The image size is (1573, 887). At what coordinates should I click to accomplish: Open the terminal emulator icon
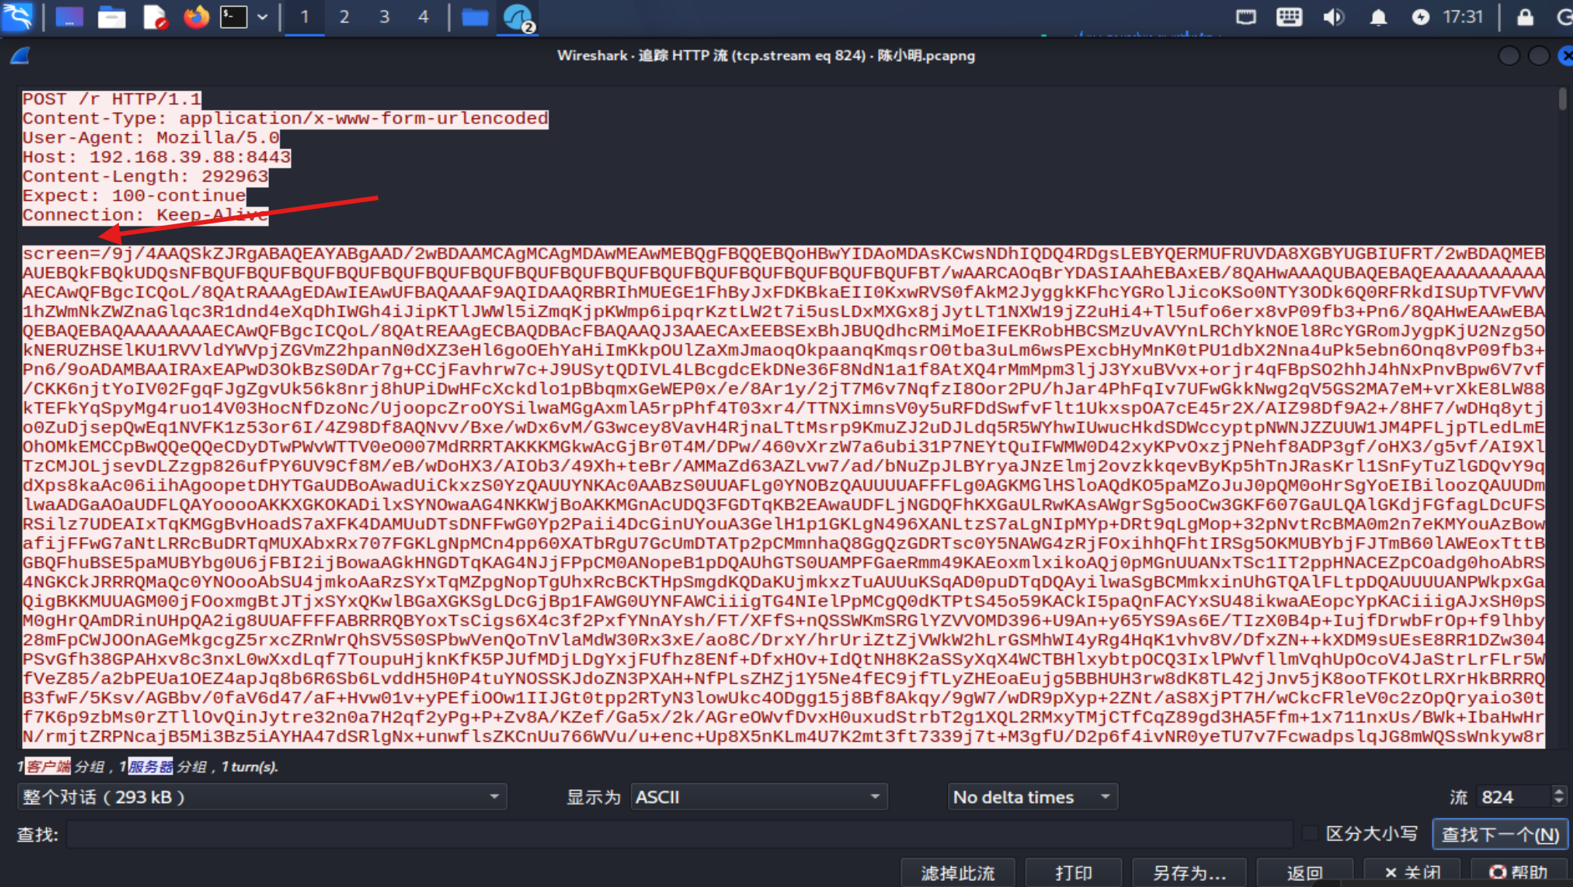[x=234, y=17]
